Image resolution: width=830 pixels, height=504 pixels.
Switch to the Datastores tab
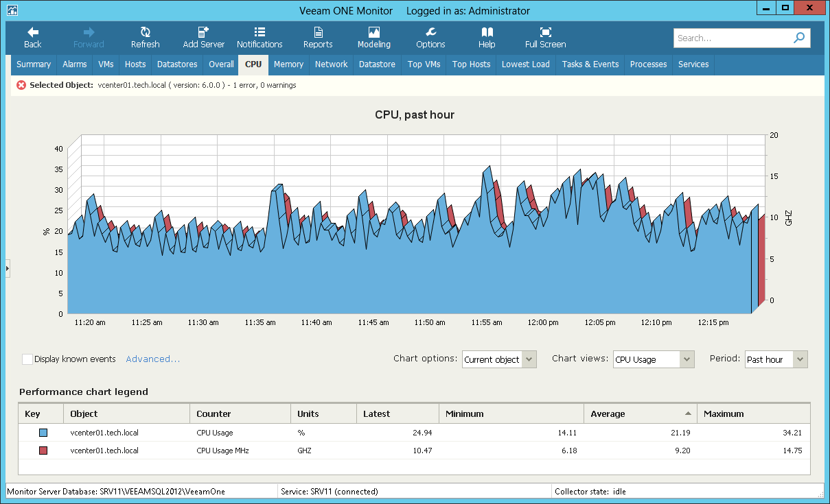point(177,64)
